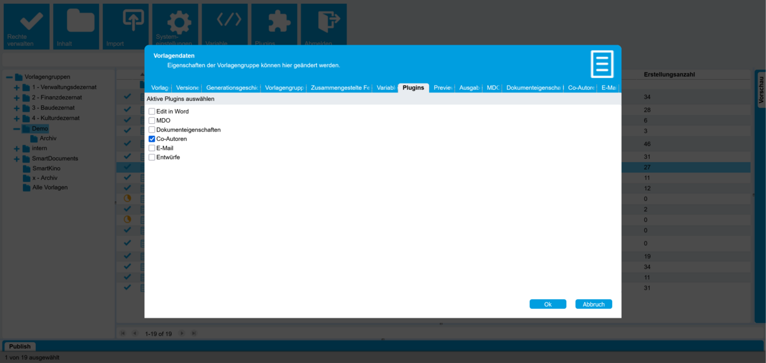Expand the SmartDocuments tree node

click(17, 159)
